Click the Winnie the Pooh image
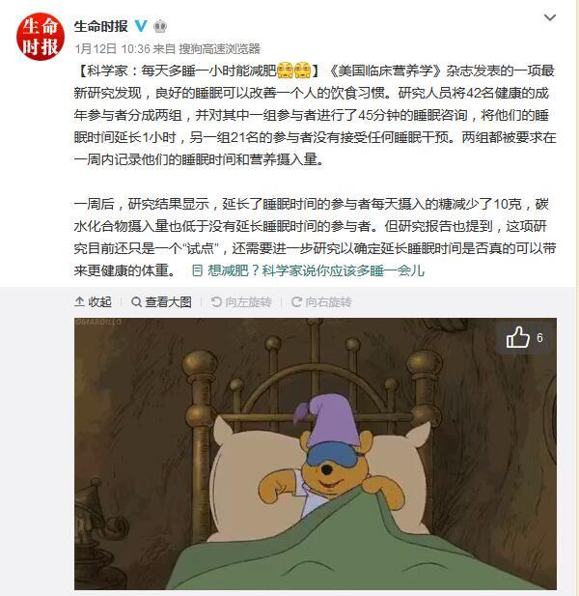The image size is (579, 596). 316,454
